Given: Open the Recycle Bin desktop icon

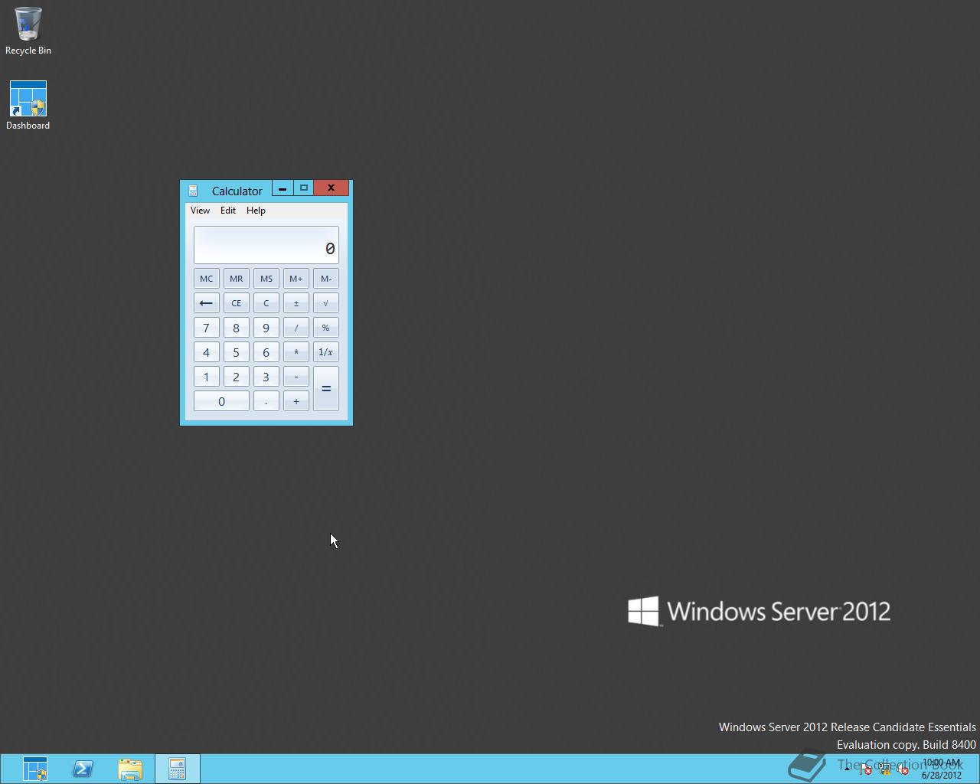Looking at the screenshot, I should point(28,31).
